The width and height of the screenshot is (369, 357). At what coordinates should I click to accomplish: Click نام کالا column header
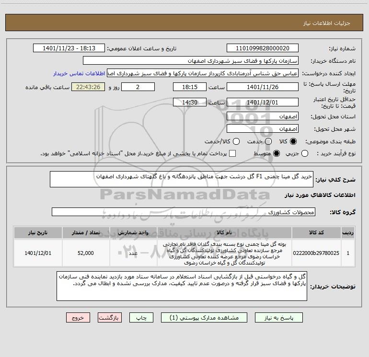click(x=224, y=232)
